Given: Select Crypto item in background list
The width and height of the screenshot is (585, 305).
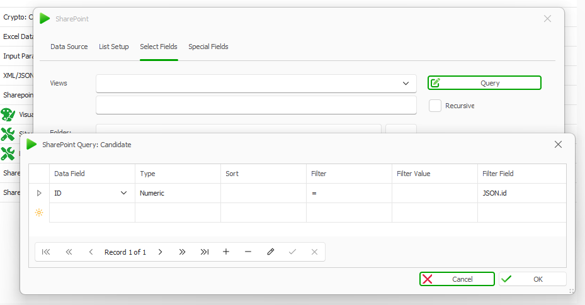Looking at the screenshot, I should [x=17, y=17].
